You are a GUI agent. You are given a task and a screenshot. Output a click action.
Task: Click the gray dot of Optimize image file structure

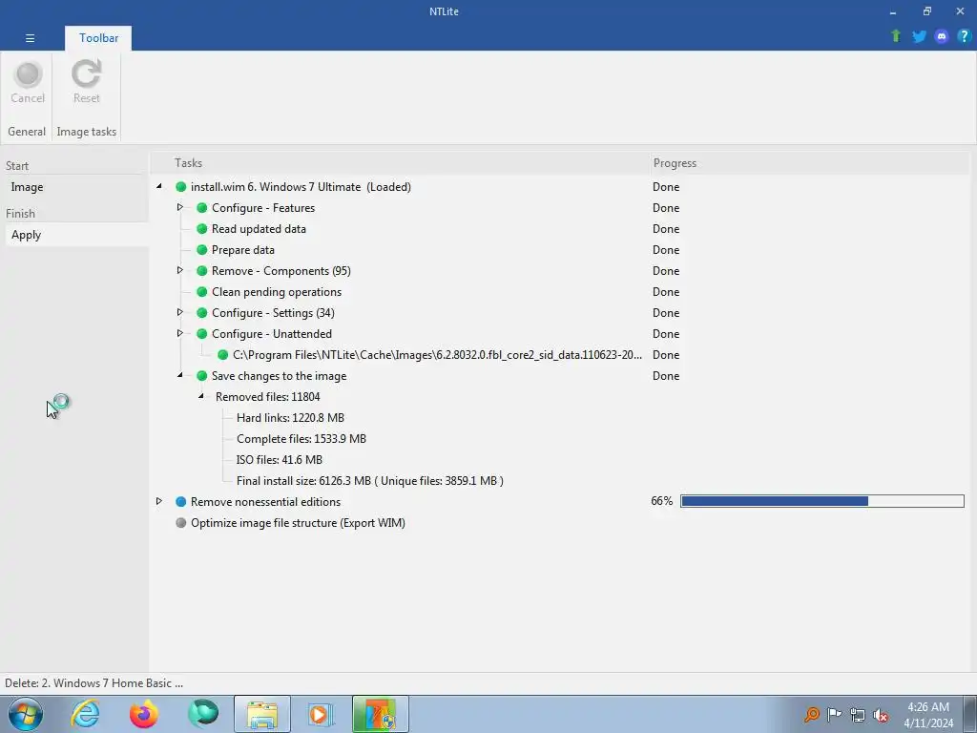180,523
